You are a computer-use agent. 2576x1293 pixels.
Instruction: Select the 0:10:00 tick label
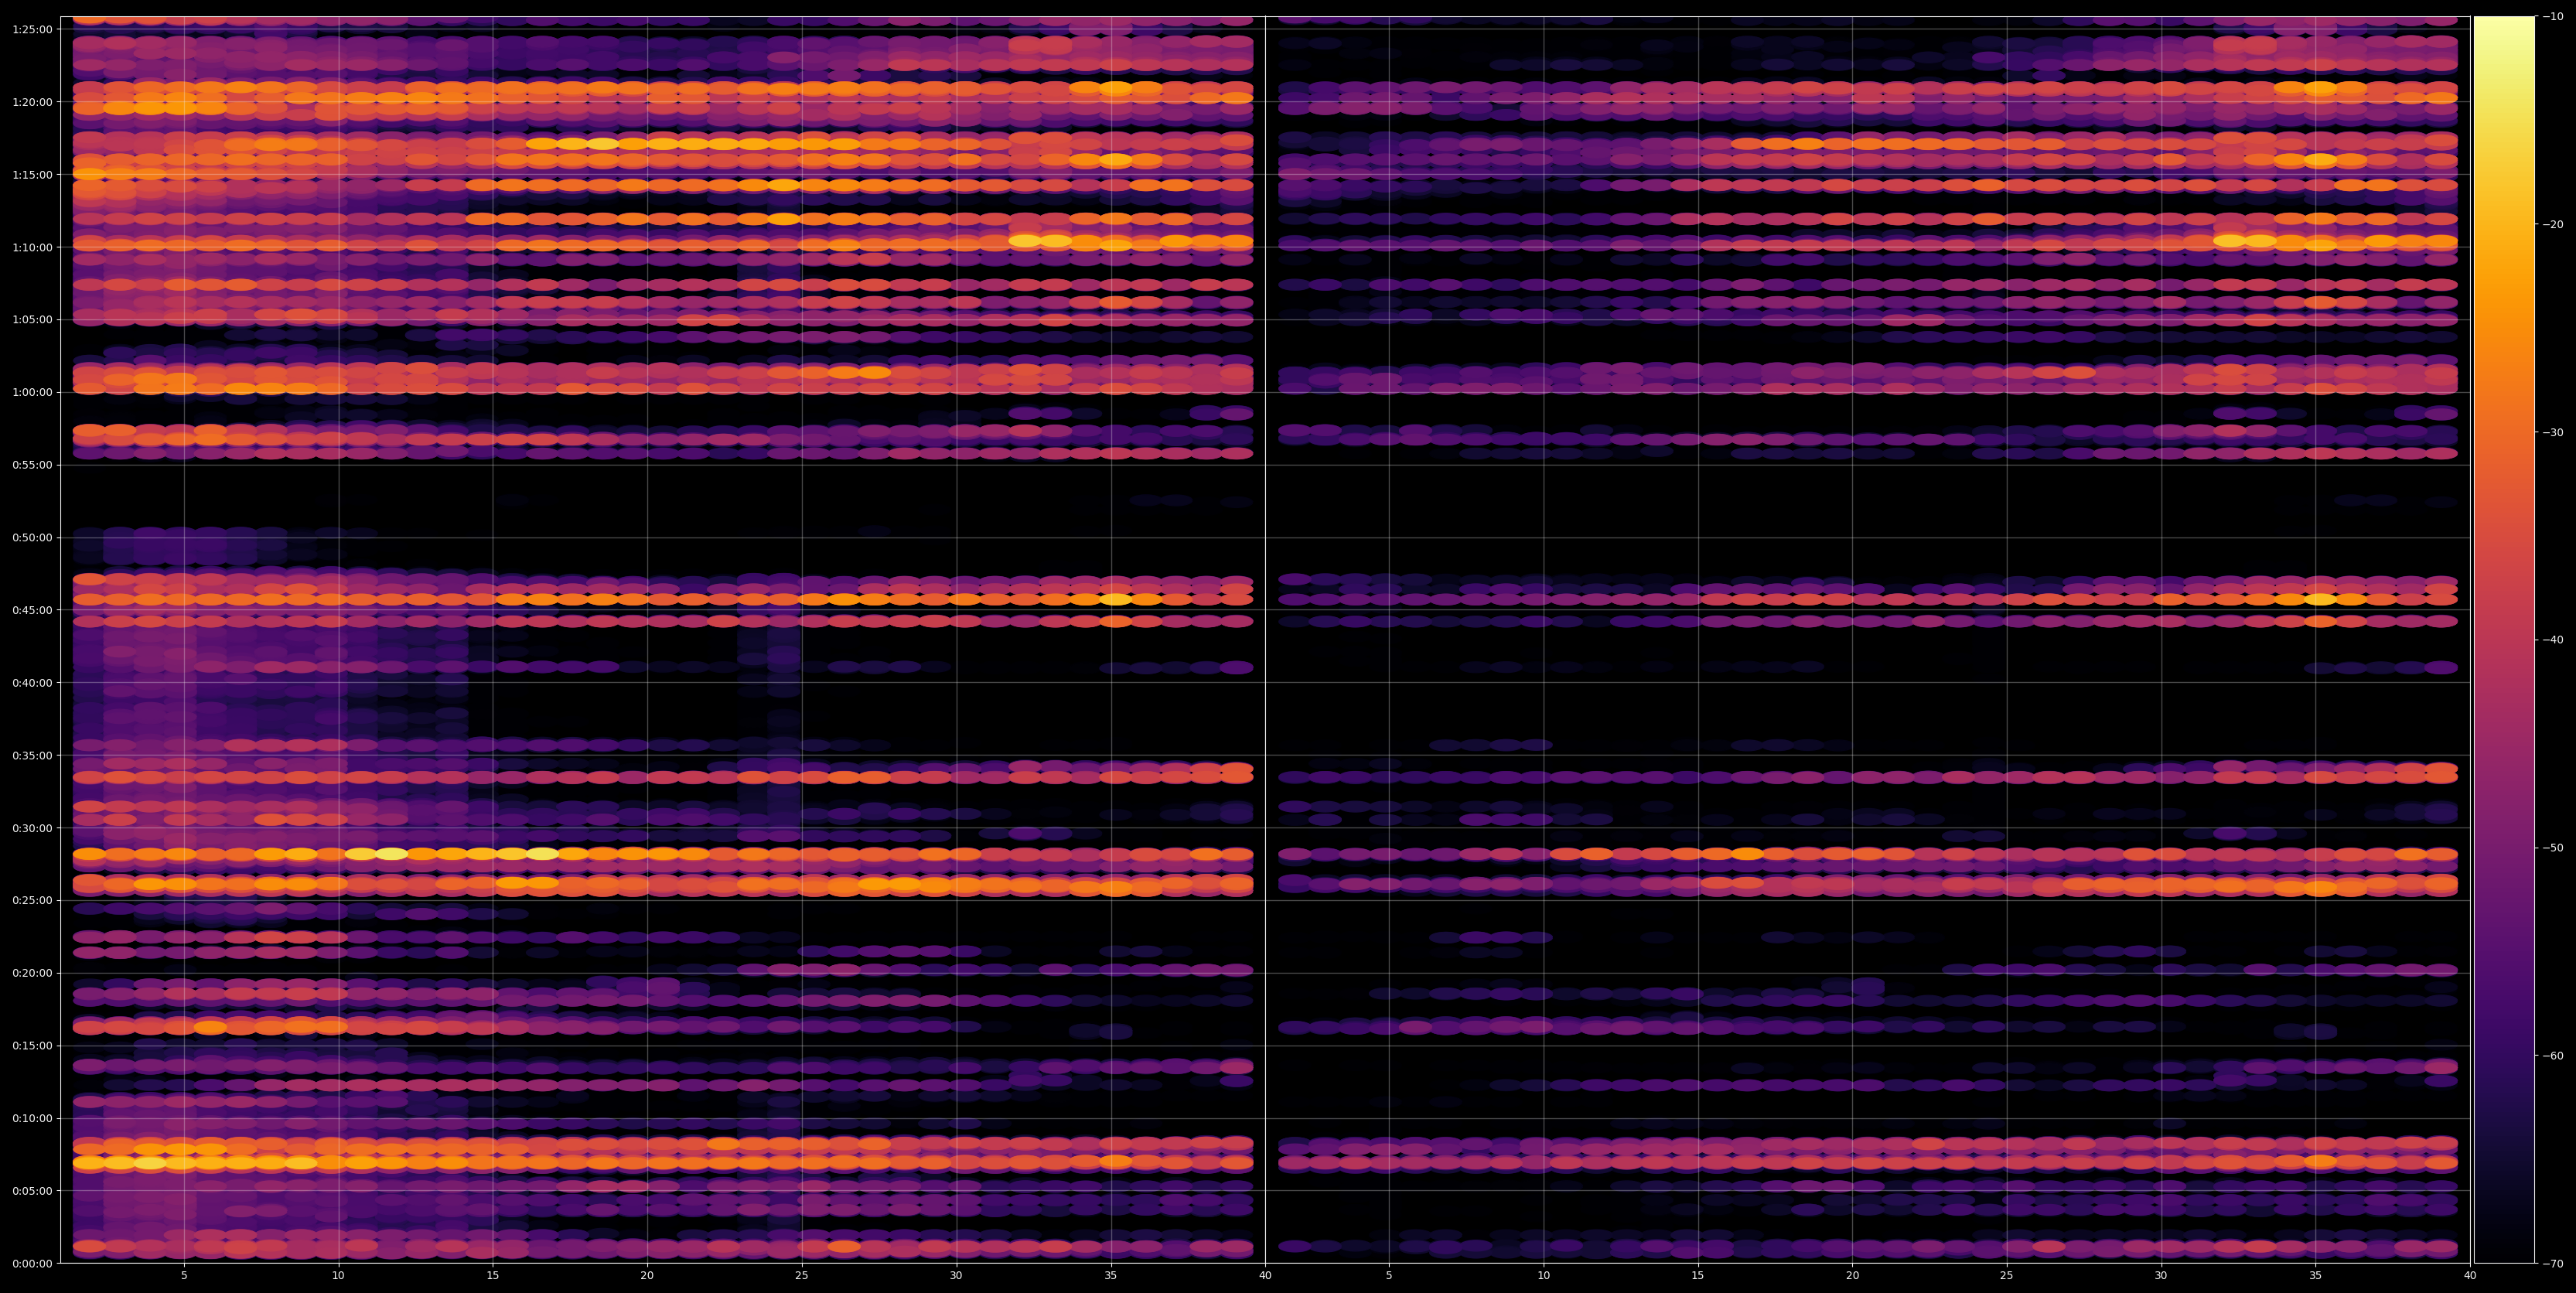click(32, 1118)
